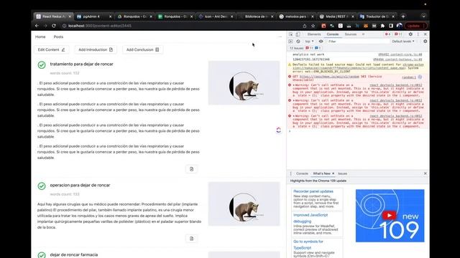Open the Biblioteca tab
Screen dimensions: 460x258
pyautogui.click(x=256, y=16)
